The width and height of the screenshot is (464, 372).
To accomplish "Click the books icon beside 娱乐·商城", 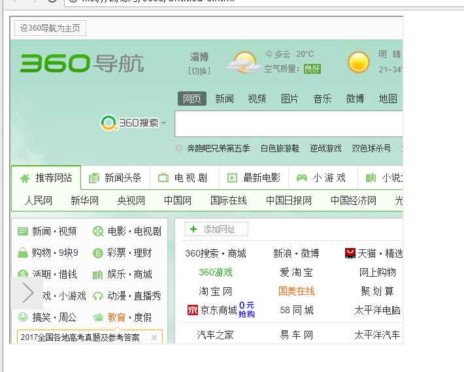I will tap(97, 275).
